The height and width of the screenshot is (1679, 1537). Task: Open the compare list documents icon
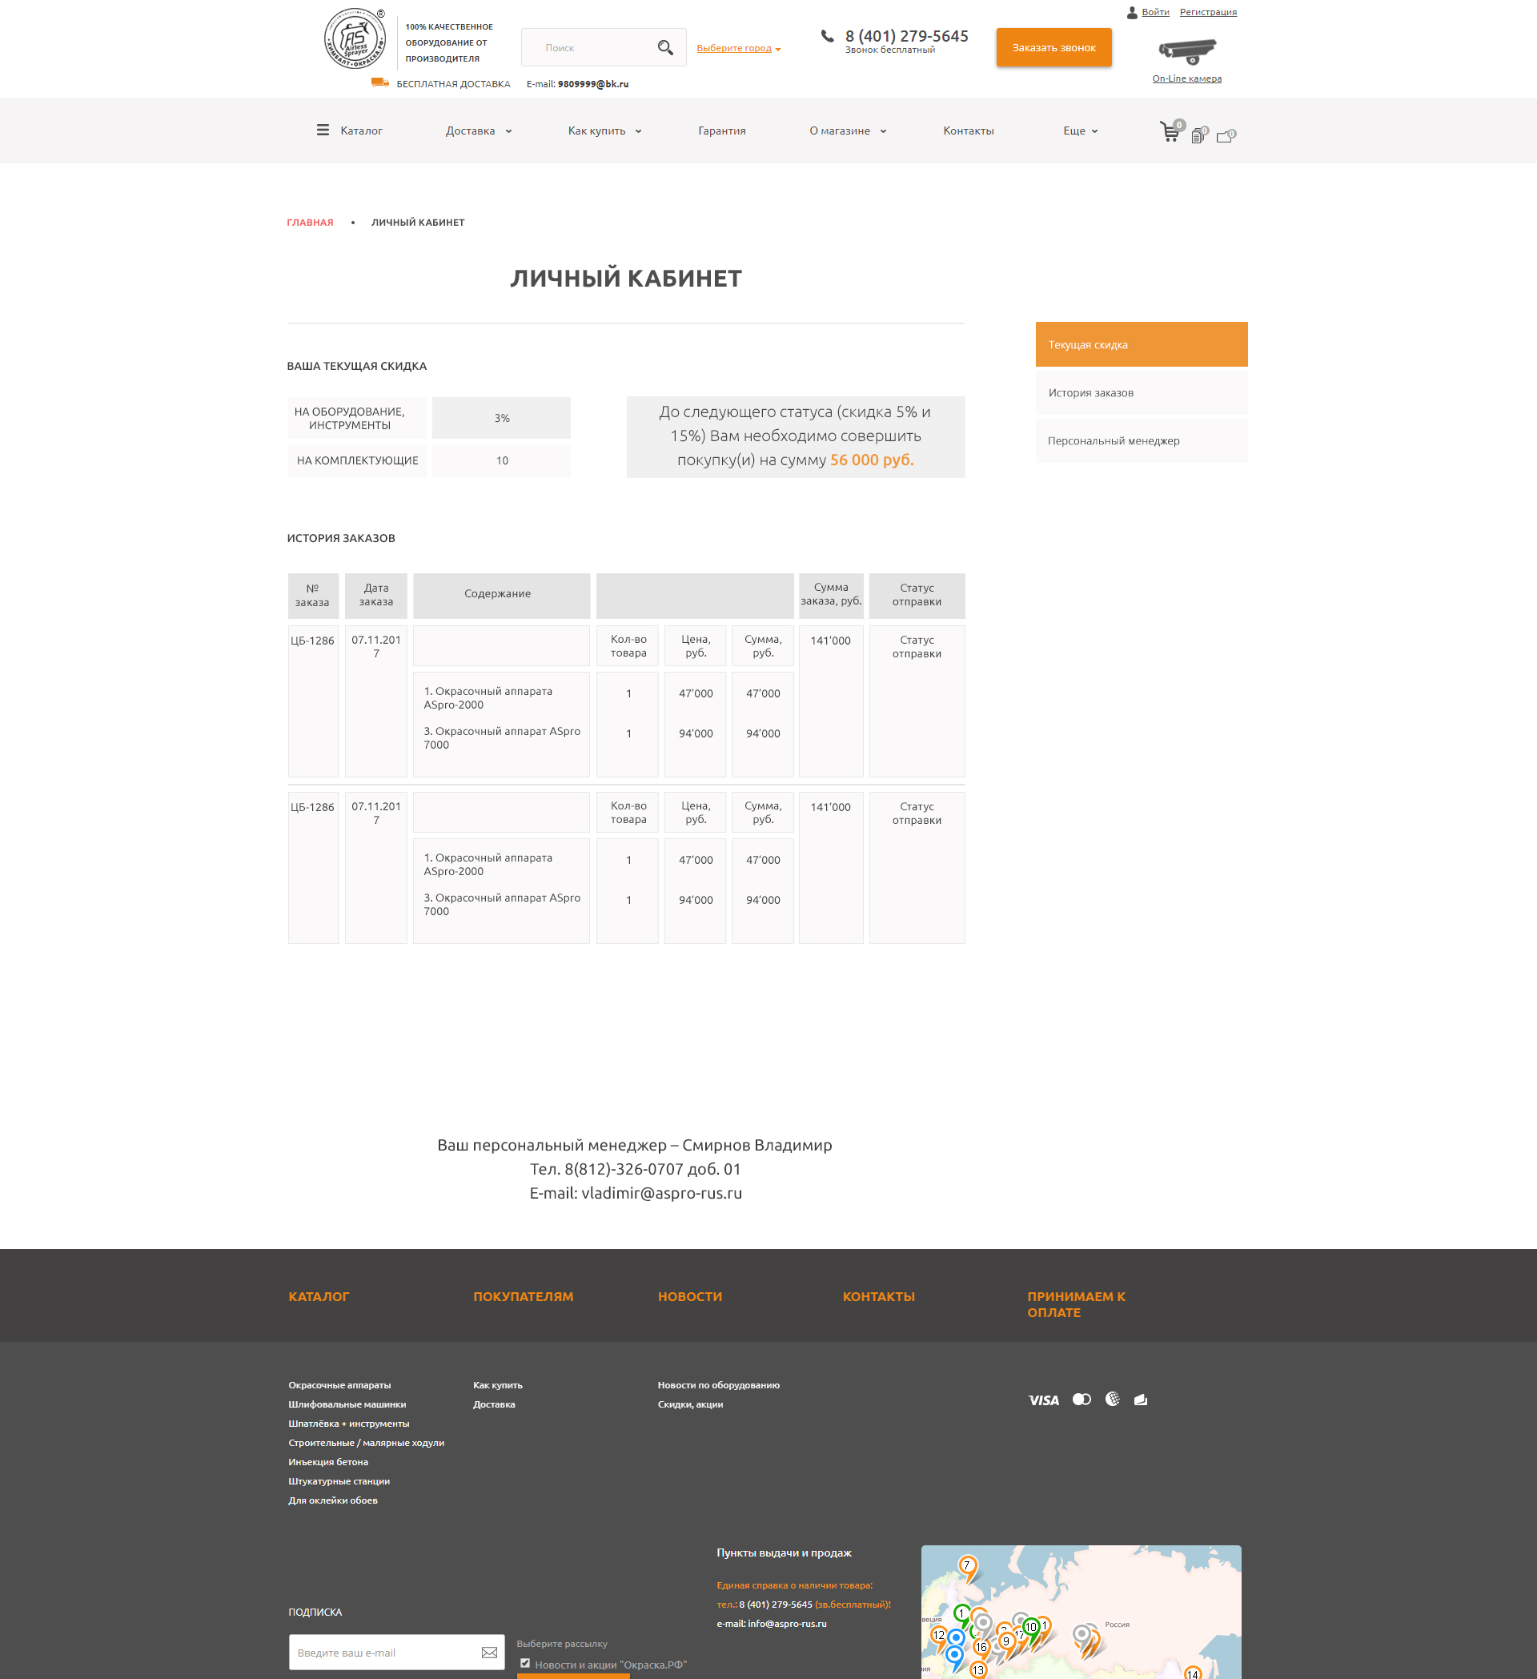(x=1198, y=135)
